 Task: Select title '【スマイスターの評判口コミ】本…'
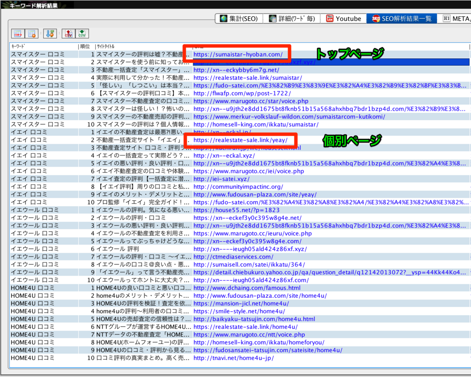coord(143,93)
